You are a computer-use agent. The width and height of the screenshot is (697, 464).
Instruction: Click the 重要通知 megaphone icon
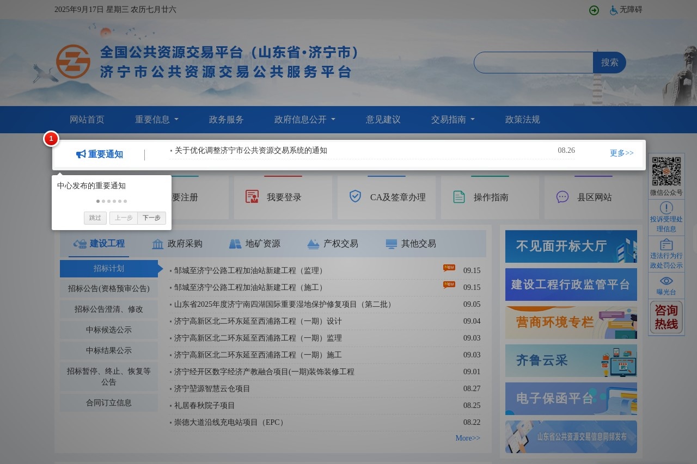point(81,154)
